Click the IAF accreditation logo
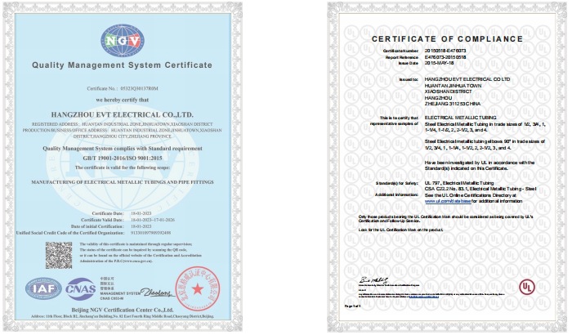 point(43,288)
